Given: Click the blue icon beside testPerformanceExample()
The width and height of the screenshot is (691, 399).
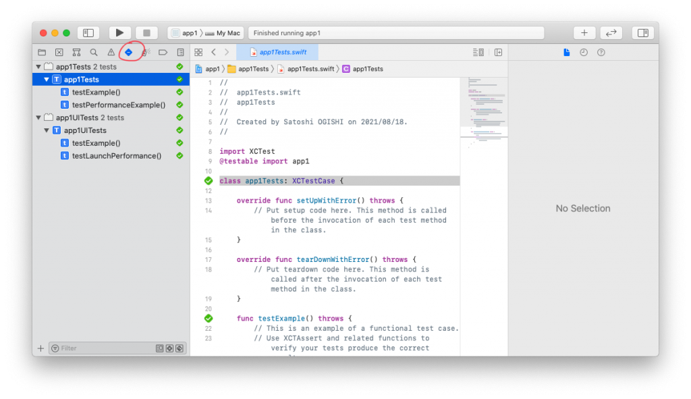Looking at the screenshot, I should pyautogui.click(x=65, y=105).
